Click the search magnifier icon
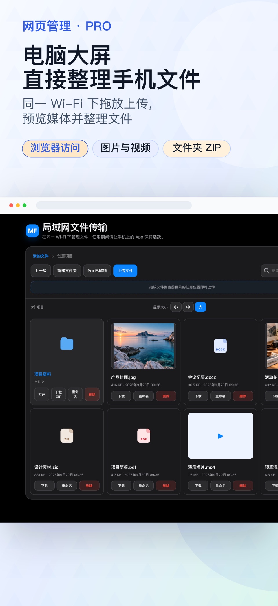The width and height of the screenshot is (278, 606). (x=266, y=271)
